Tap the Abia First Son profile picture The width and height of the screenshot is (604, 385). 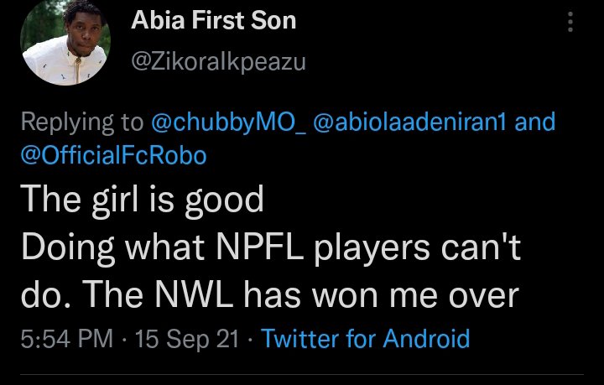pyautogui.click(x=62, y=48)
